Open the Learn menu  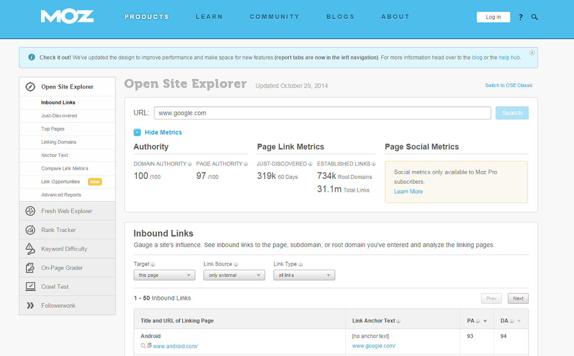tap(210, 17)
